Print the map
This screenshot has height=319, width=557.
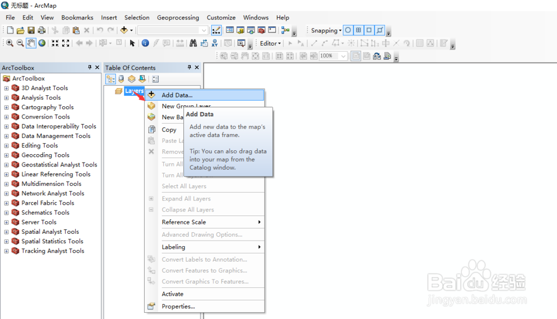(x=42, y=30)
